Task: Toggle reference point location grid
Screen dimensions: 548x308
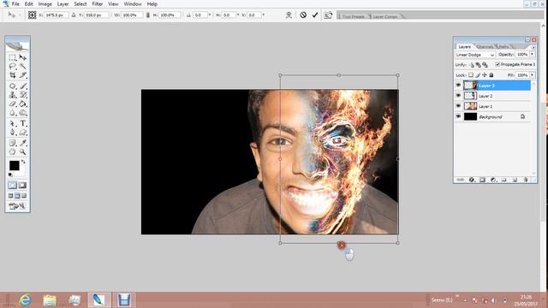Action: pos(33,15)
